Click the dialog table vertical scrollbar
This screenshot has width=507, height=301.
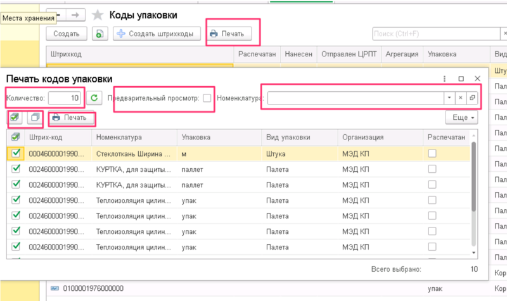[473, 177]
